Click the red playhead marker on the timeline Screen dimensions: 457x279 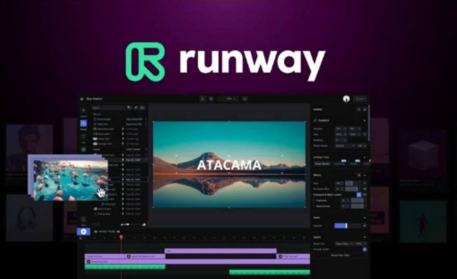point(121,237)
